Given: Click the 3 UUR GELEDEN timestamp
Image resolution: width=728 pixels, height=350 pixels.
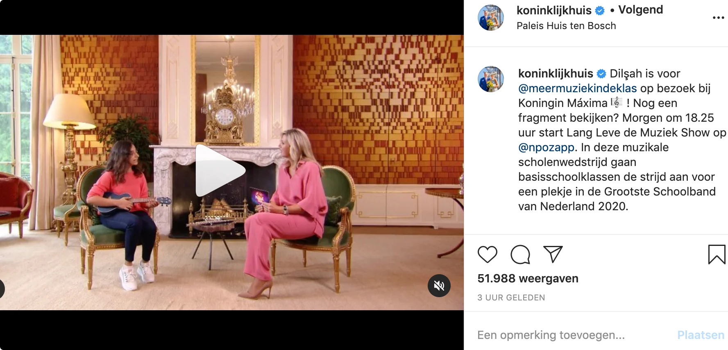Looking at the screenshot, I should point(511,298).
